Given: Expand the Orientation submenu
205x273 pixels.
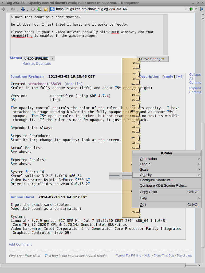Looking at the screenshot, I should (x=167, y=159).
